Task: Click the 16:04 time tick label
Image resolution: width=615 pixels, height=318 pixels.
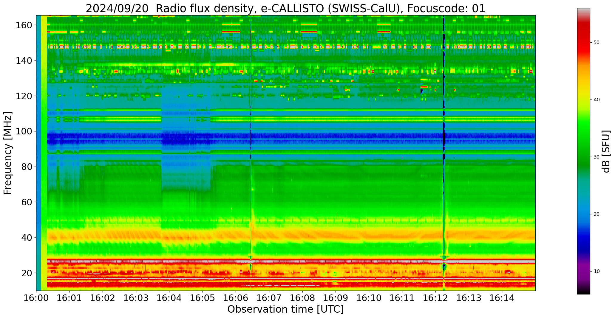Action: point(169,298)
